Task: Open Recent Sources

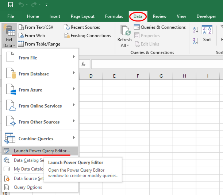Action: 82,27
